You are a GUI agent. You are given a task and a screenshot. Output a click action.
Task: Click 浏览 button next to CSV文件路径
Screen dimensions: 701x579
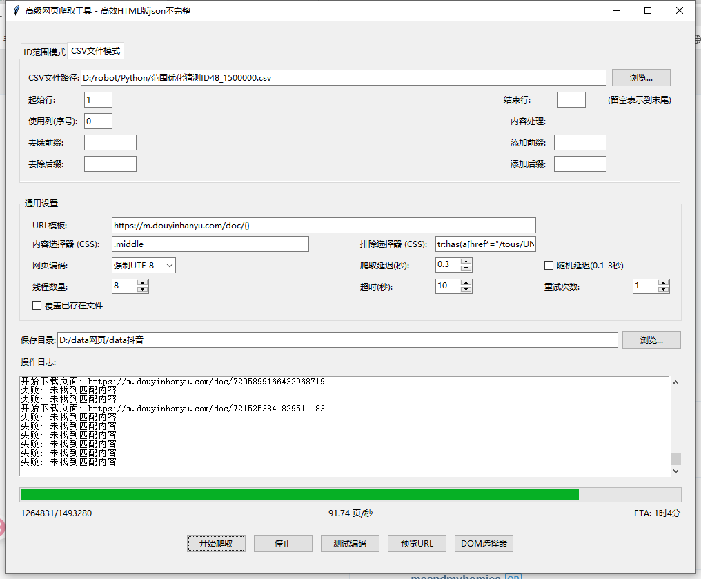click(640, 77)
